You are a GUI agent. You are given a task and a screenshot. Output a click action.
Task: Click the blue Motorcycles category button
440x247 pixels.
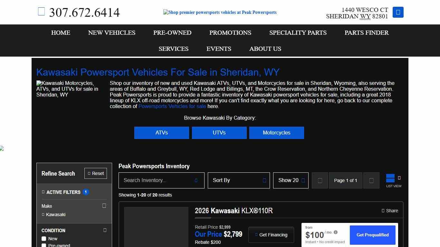point(276,133)
